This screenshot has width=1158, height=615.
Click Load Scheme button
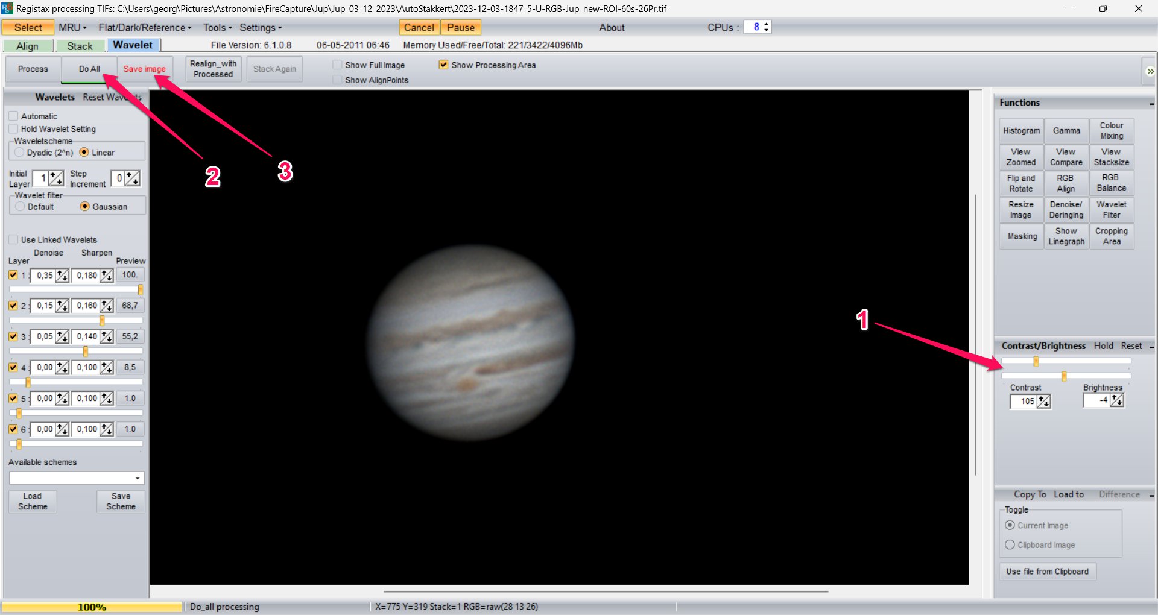coord(33,502)
